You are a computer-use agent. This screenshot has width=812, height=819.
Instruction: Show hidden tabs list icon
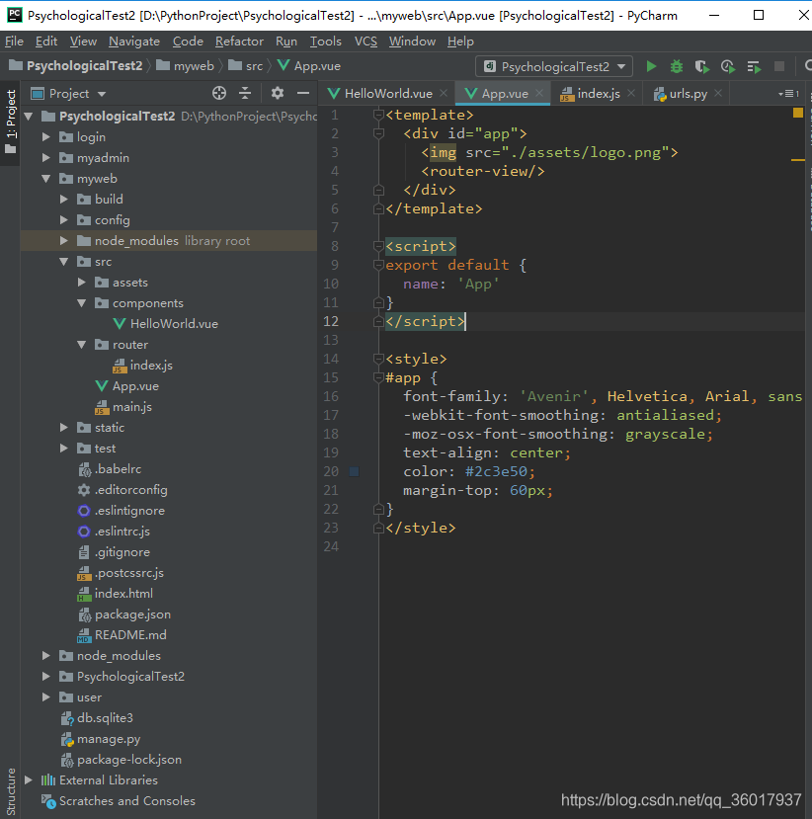coord(788,94)
